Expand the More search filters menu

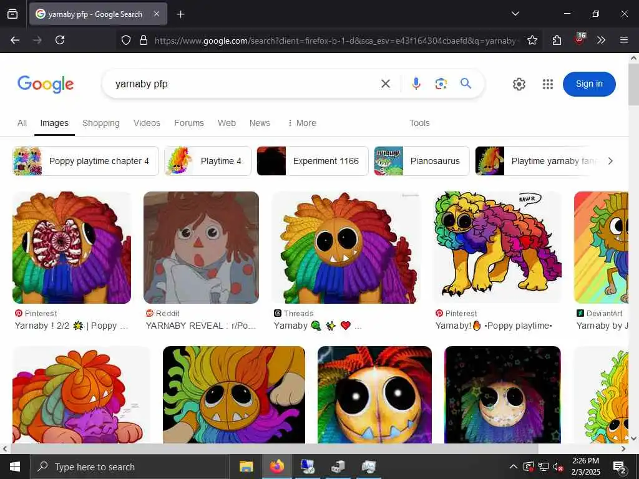coord(302,123)
